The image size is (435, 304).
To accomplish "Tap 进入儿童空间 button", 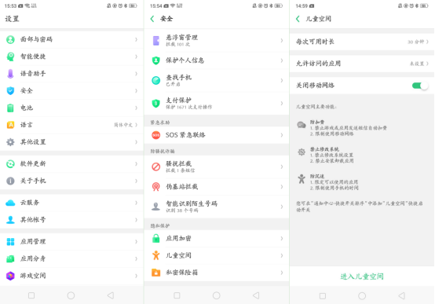I will click(x=362, y=277).
